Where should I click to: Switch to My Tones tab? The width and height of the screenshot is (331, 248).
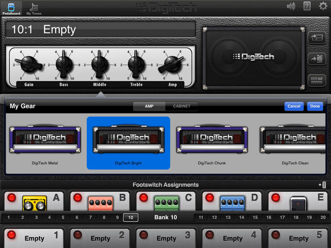coord(34,9)
